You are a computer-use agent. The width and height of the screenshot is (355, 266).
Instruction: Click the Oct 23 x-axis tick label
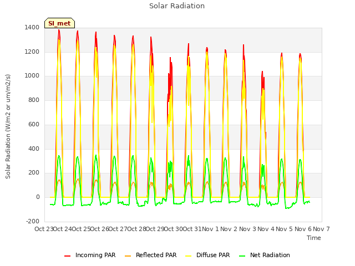coord(44,229)
